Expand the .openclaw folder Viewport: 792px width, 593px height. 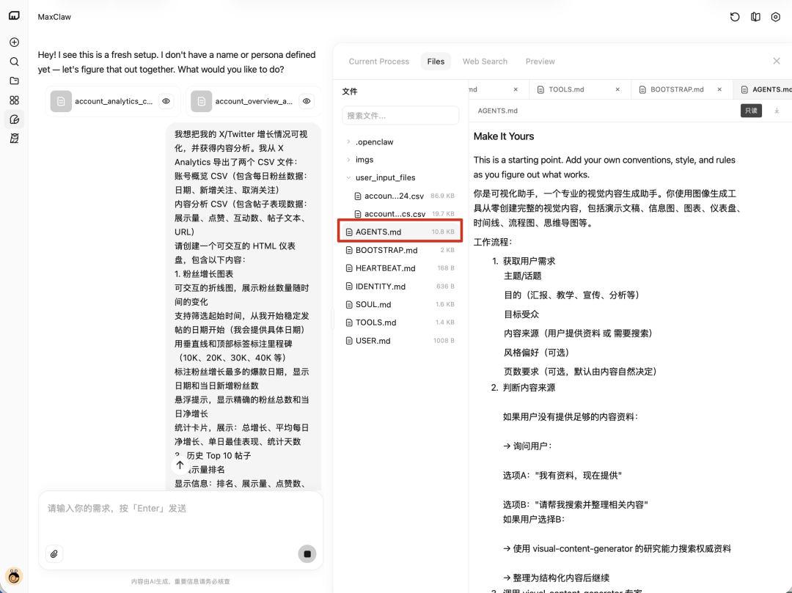(x=374, y=141)
